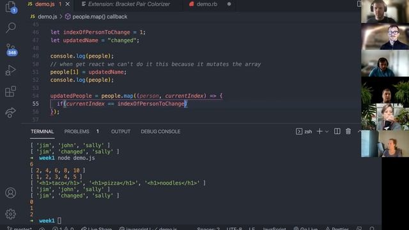Click the Go Live status bar button
This screenshot has height=230, width=409.
coord(305,229)
